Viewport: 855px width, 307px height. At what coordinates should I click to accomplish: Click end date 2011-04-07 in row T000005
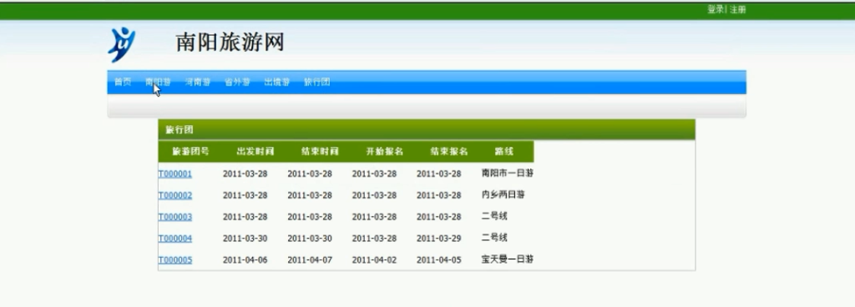[310, 260]
